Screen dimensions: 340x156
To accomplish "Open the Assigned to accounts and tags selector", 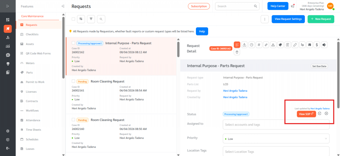I will [276, 125].
